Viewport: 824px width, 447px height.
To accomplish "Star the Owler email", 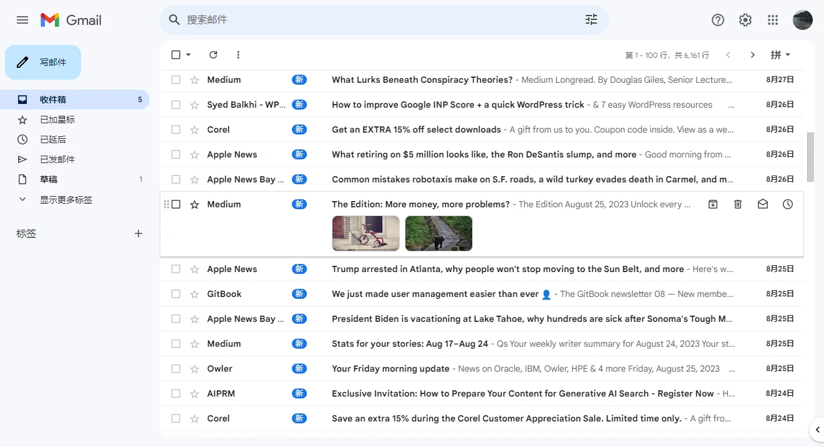I will pyautogui.click(x=195, y=369).
